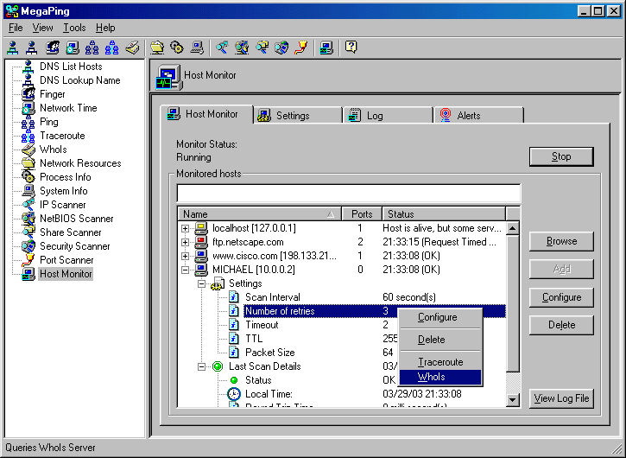Select Share Scanner in left tree
This screenshot has height=458, width=626.
[70, 232]
